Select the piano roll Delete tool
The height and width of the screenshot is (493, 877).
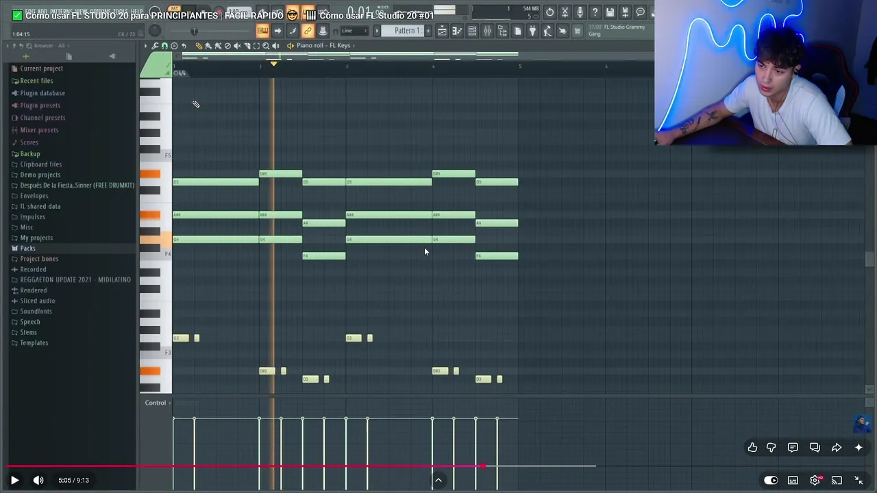227,46
